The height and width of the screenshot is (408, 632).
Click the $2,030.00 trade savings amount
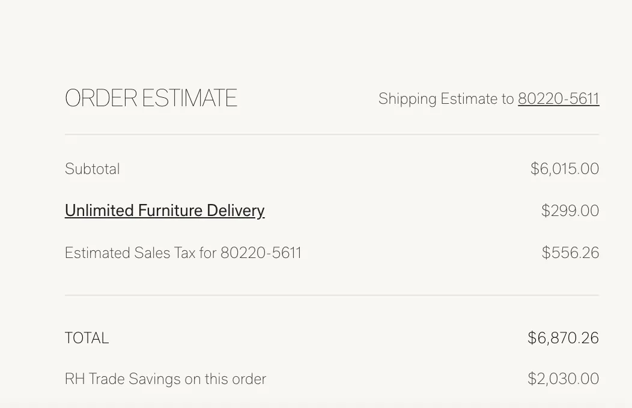point(563,379)
